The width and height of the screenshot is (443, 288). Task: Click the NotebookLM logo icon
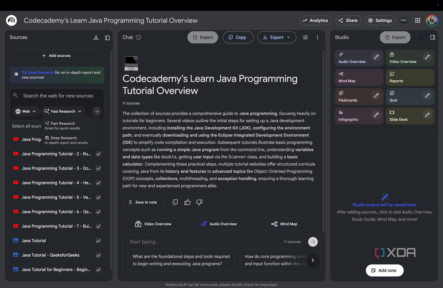coord(12,20)
